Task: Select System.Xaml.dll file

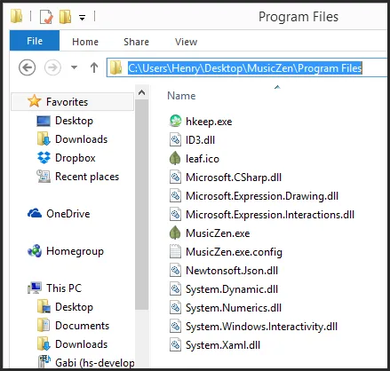Action: [223, 345]
